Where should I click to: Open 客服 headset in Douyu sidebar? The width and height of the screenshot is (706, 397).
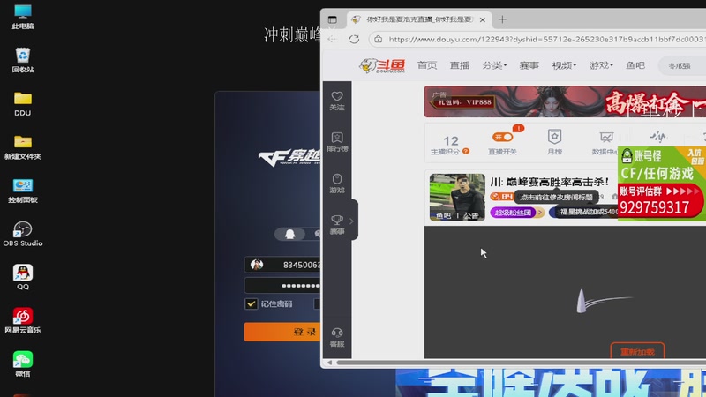[x=337, y=338]
